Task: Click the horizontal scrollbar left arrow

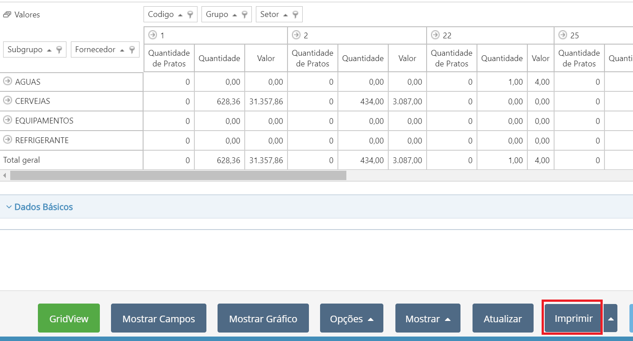Action: (4, 176)
